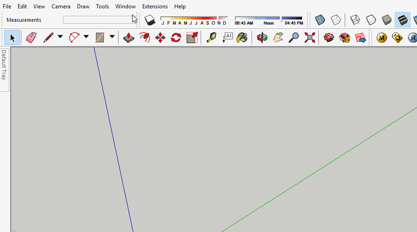Click the yellow tag extension icon
The height and width of the screenshot is (232, 417).
398,38
